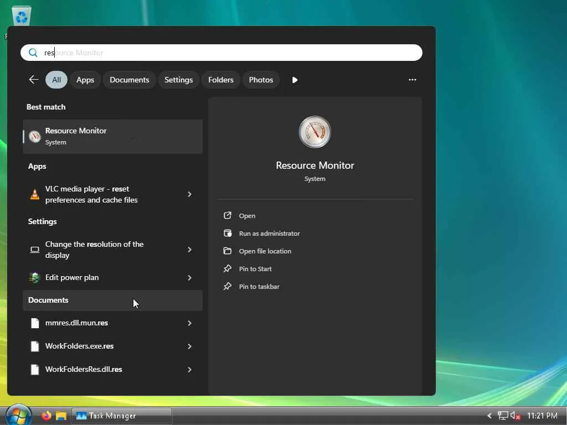
Task: Expand Change the resolution chevron
Action: tap(189, 250)
